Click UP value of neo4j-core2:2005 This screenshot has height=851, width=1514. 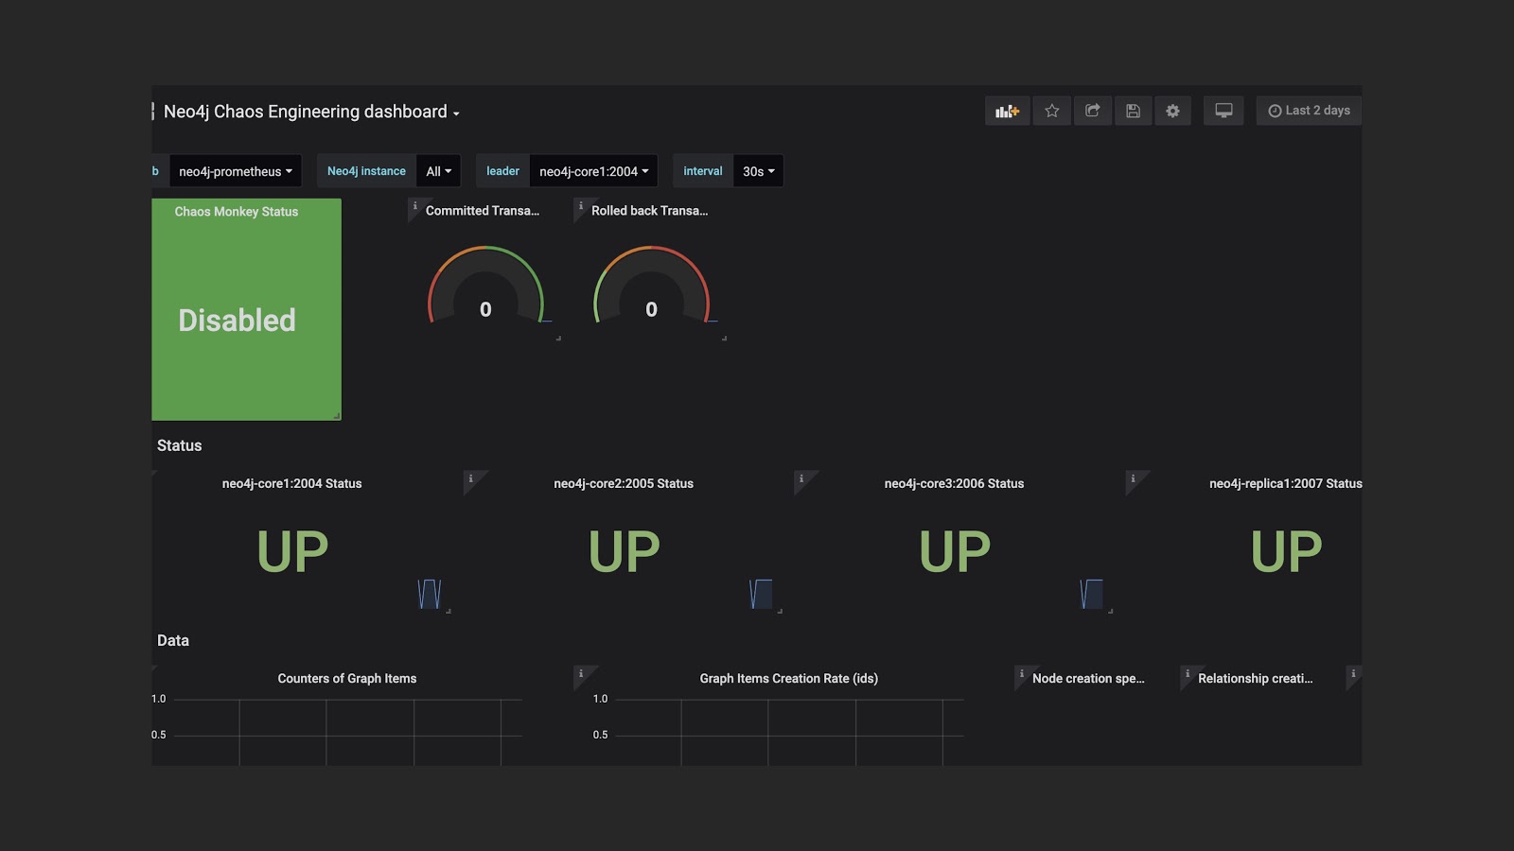(x=624, y=552)
